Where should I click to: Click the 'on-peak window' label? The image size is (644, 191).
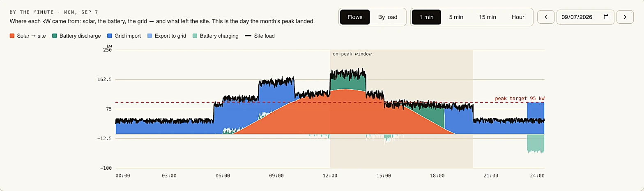coord(352,54)
